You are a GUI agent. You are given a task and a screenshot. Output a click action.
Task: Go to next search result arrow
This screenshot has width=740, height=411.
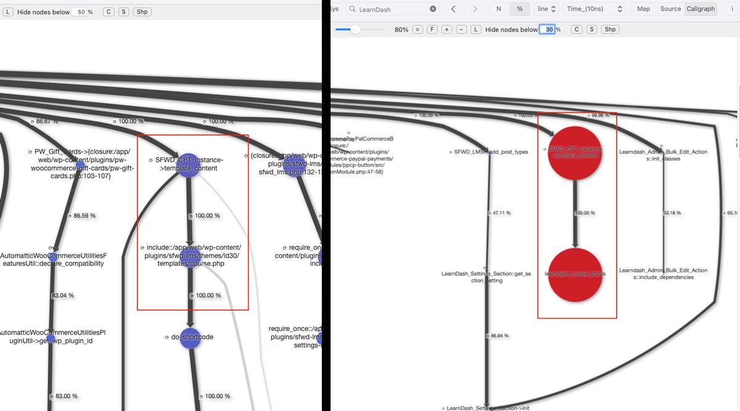[x=474, y=9]
